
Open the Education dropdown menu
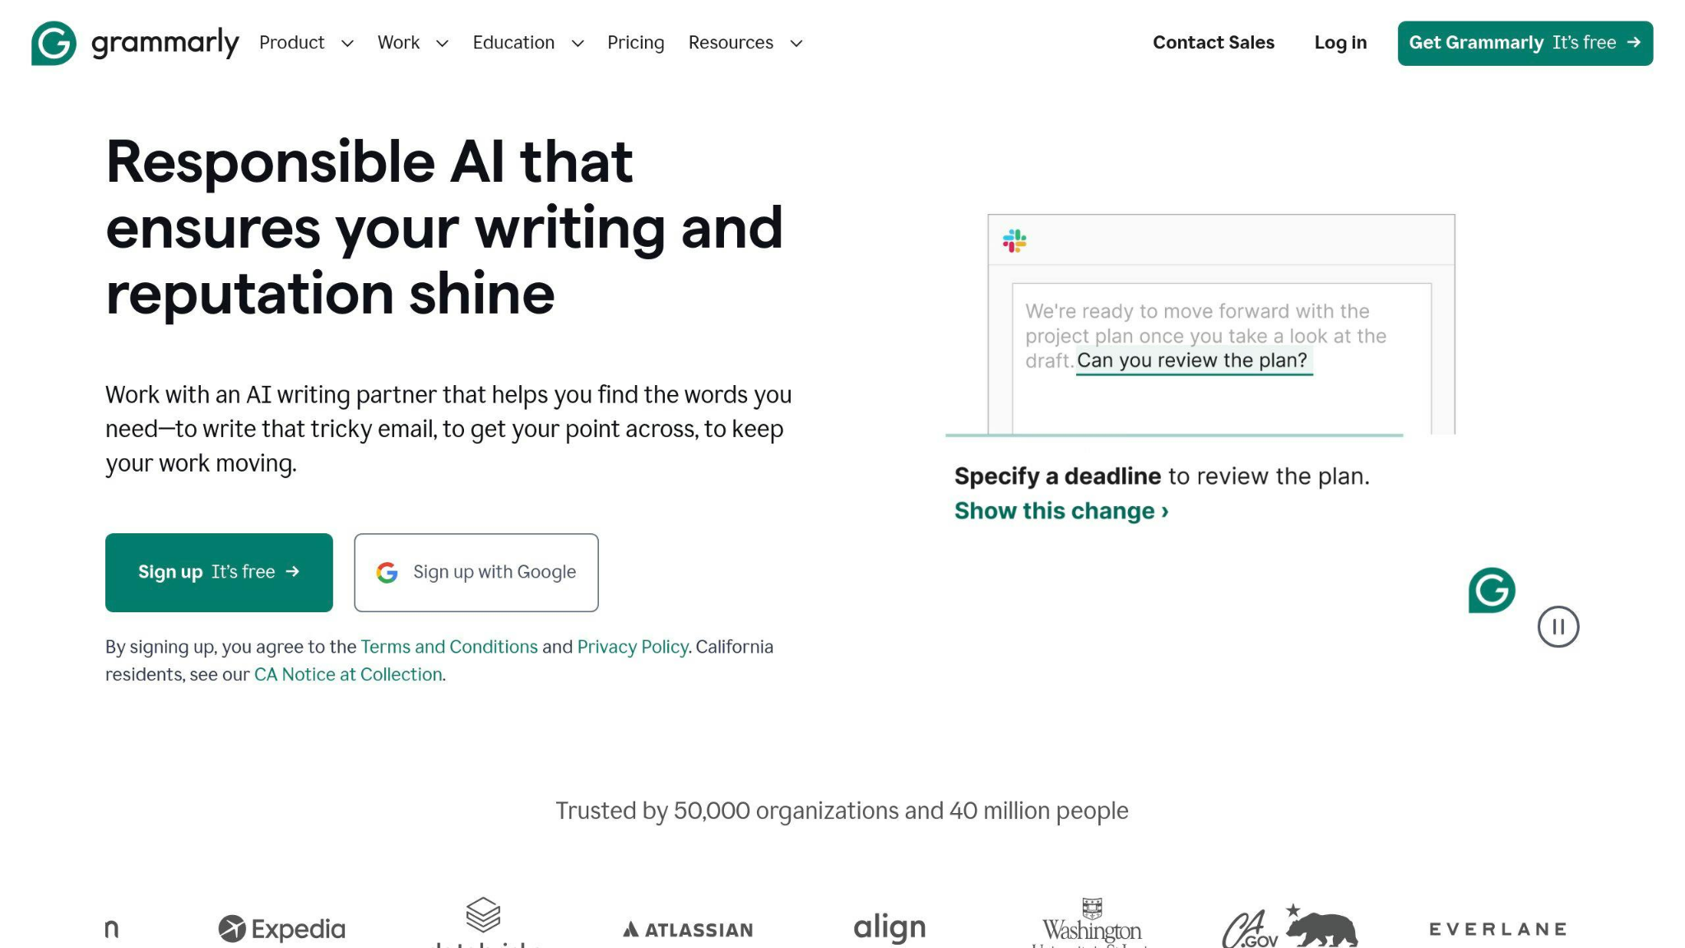point(527,43)
